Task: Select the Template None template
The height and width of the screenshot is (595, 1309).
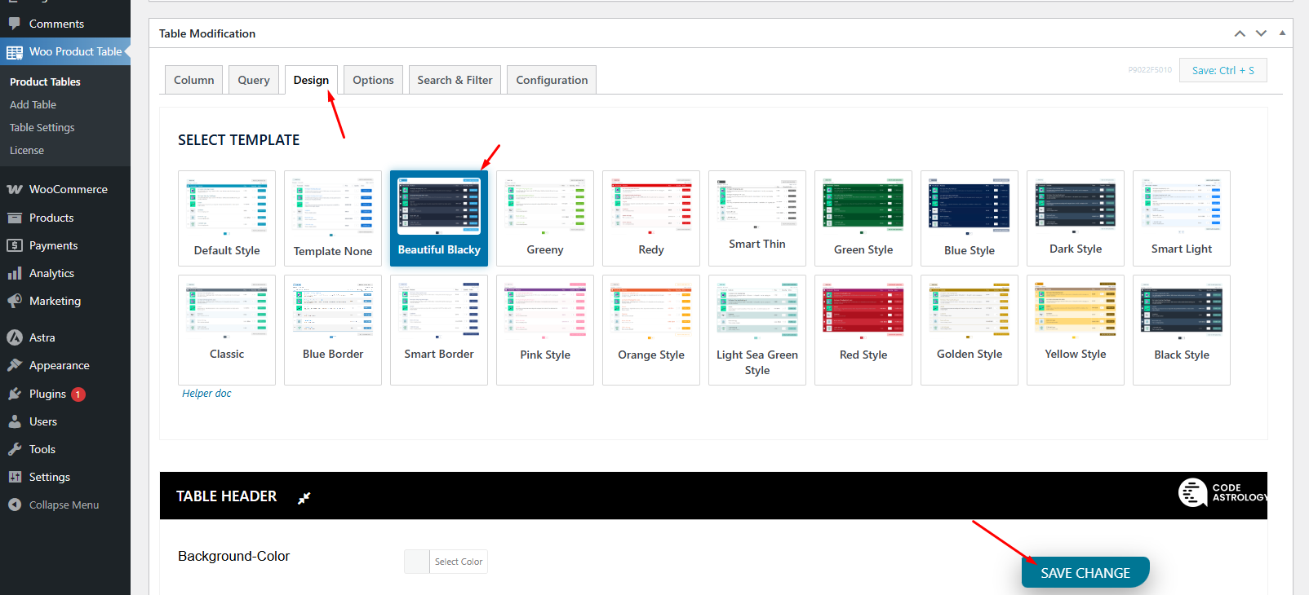Action: click(x=333, y=218)
